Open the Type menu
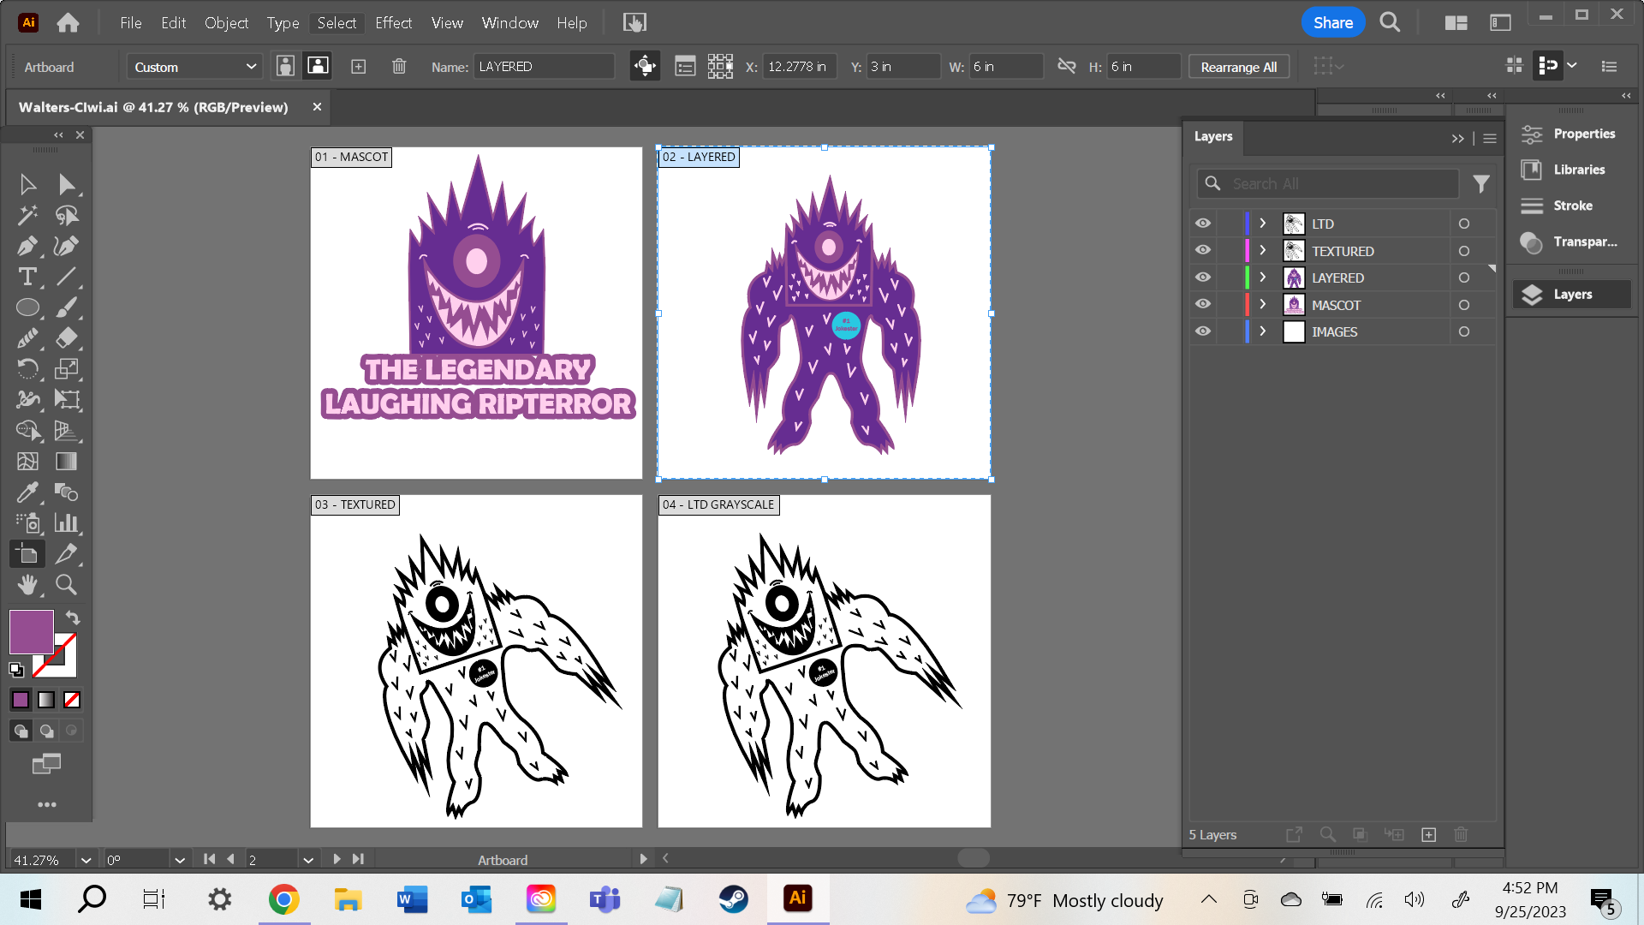Viewport: 1644px width, 925px height. pos(283,23)
